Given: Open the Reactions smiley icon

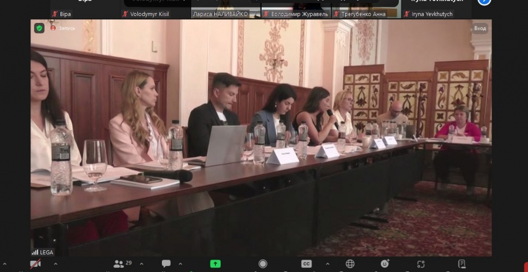Looking at the screenshot, I should pyautogui.click(x=385, y=264).
